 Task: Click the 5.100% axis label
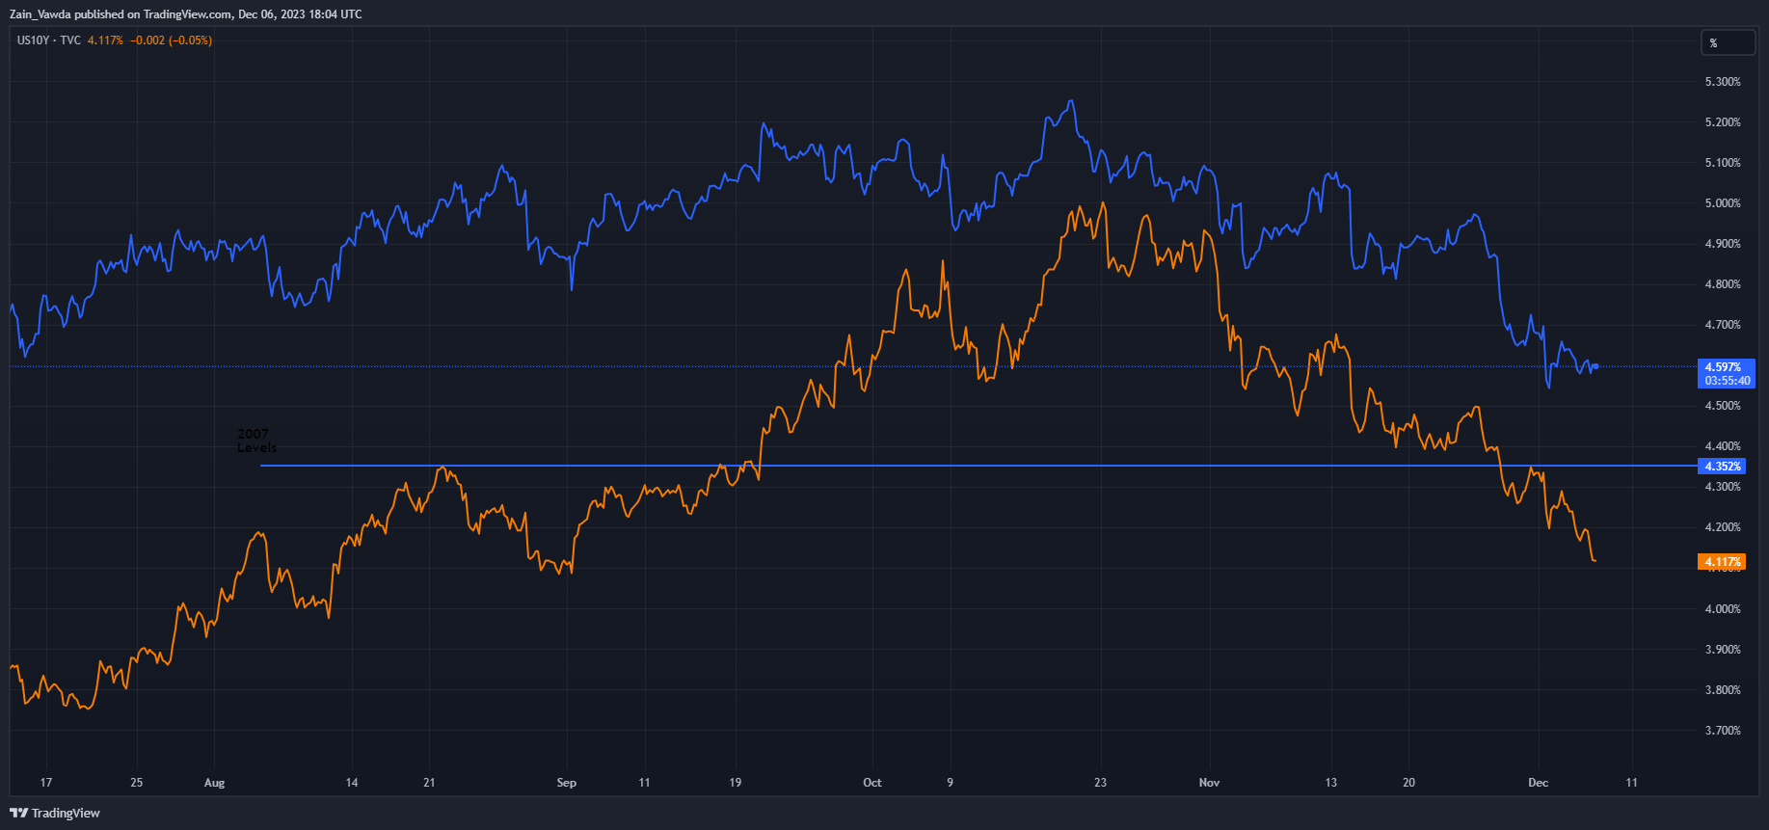(x=1723, y=163)
